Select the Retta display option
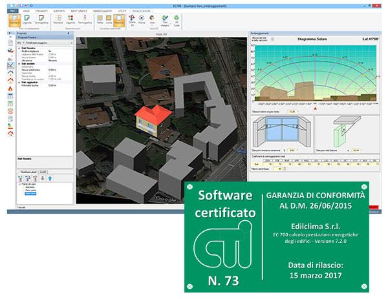The width and height of the screenshot is (388, 299). coord(100,20)
